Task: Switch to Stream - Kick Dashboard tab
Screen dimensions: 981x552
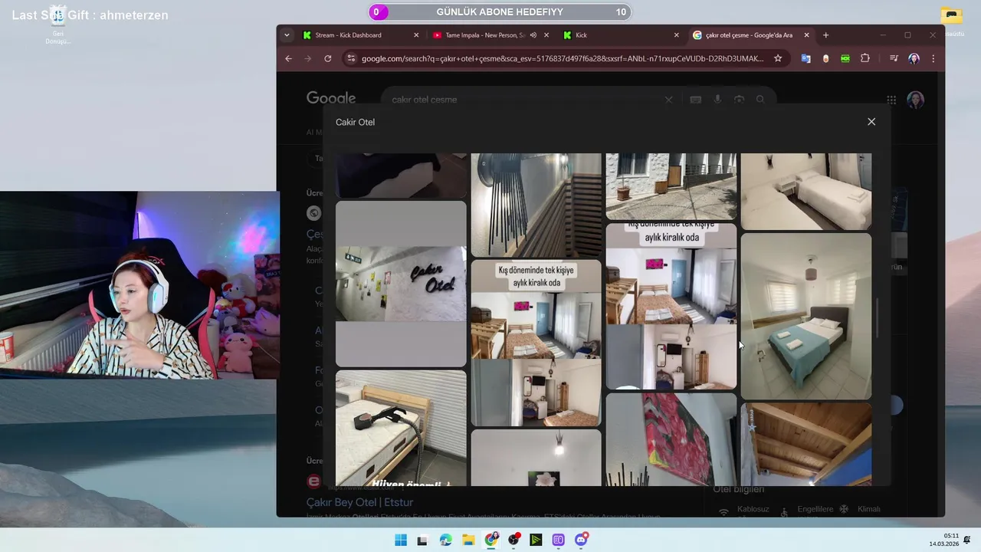Action: tap(360, 35)
